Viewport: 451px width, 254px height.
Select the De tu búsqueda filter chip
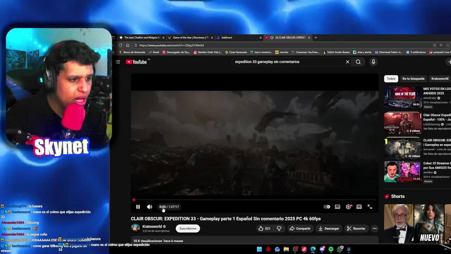point(413,79)
